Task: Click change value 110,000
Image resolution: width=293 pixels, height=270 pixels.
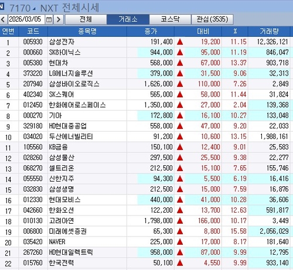Action: 209,84
